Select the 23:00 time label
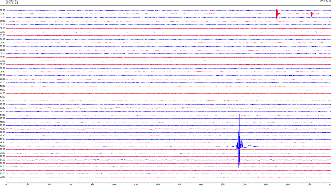331x186 pixels. click(2, 174)
